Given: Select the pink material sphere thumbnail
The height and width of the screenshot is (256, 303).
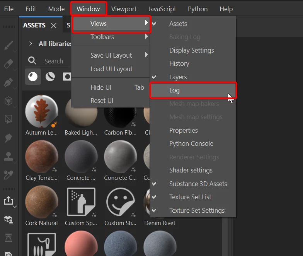Looking at the screenshot, I should 81,244.
